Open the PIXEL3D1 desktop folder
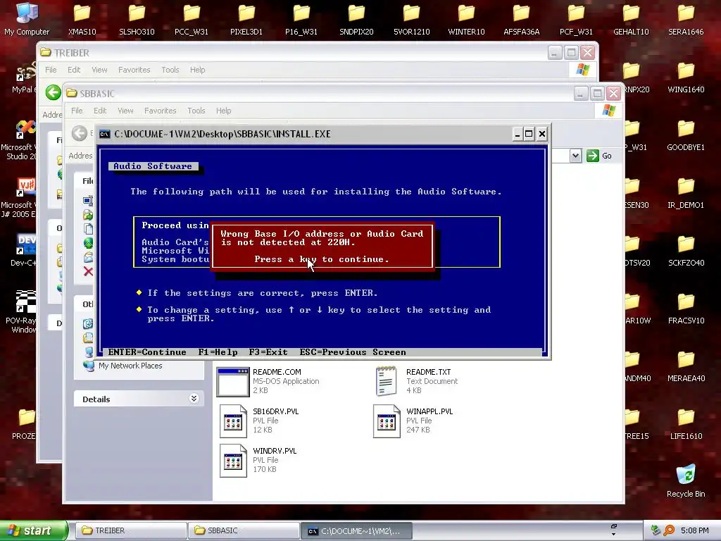Image resolution: width=721 pixels, height=541 pixels. click(x=246, y=18)
